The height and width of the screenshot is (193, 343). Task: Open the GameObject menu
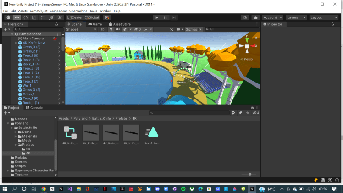(x=39, y=11)
